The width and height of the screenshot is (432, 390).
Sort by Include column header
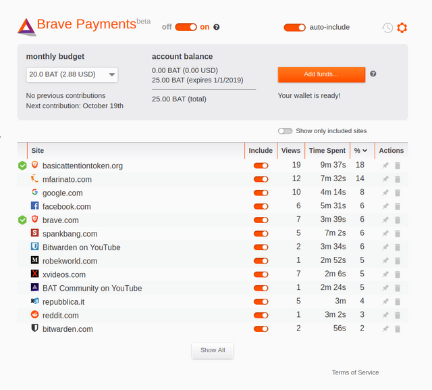tap(261, 151)
